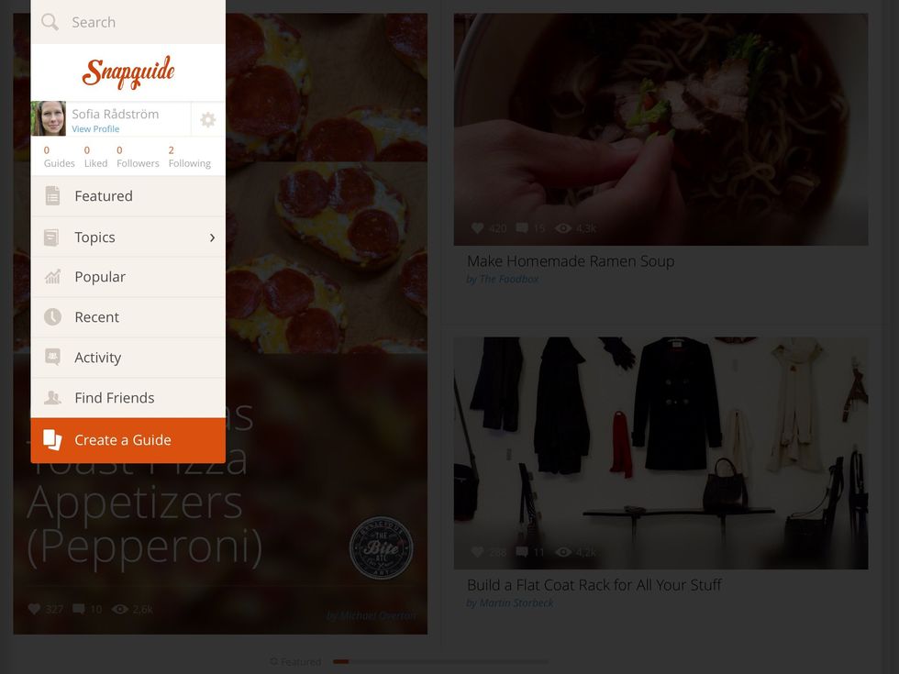Click the Activity chat icon
This screenshot has height=674, width=899.
point(53,357)
